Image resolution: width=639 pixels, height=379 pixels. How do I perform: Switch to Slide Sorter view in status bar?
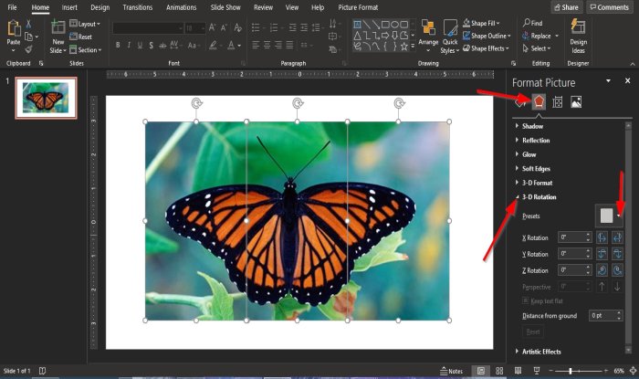[500, 372]
